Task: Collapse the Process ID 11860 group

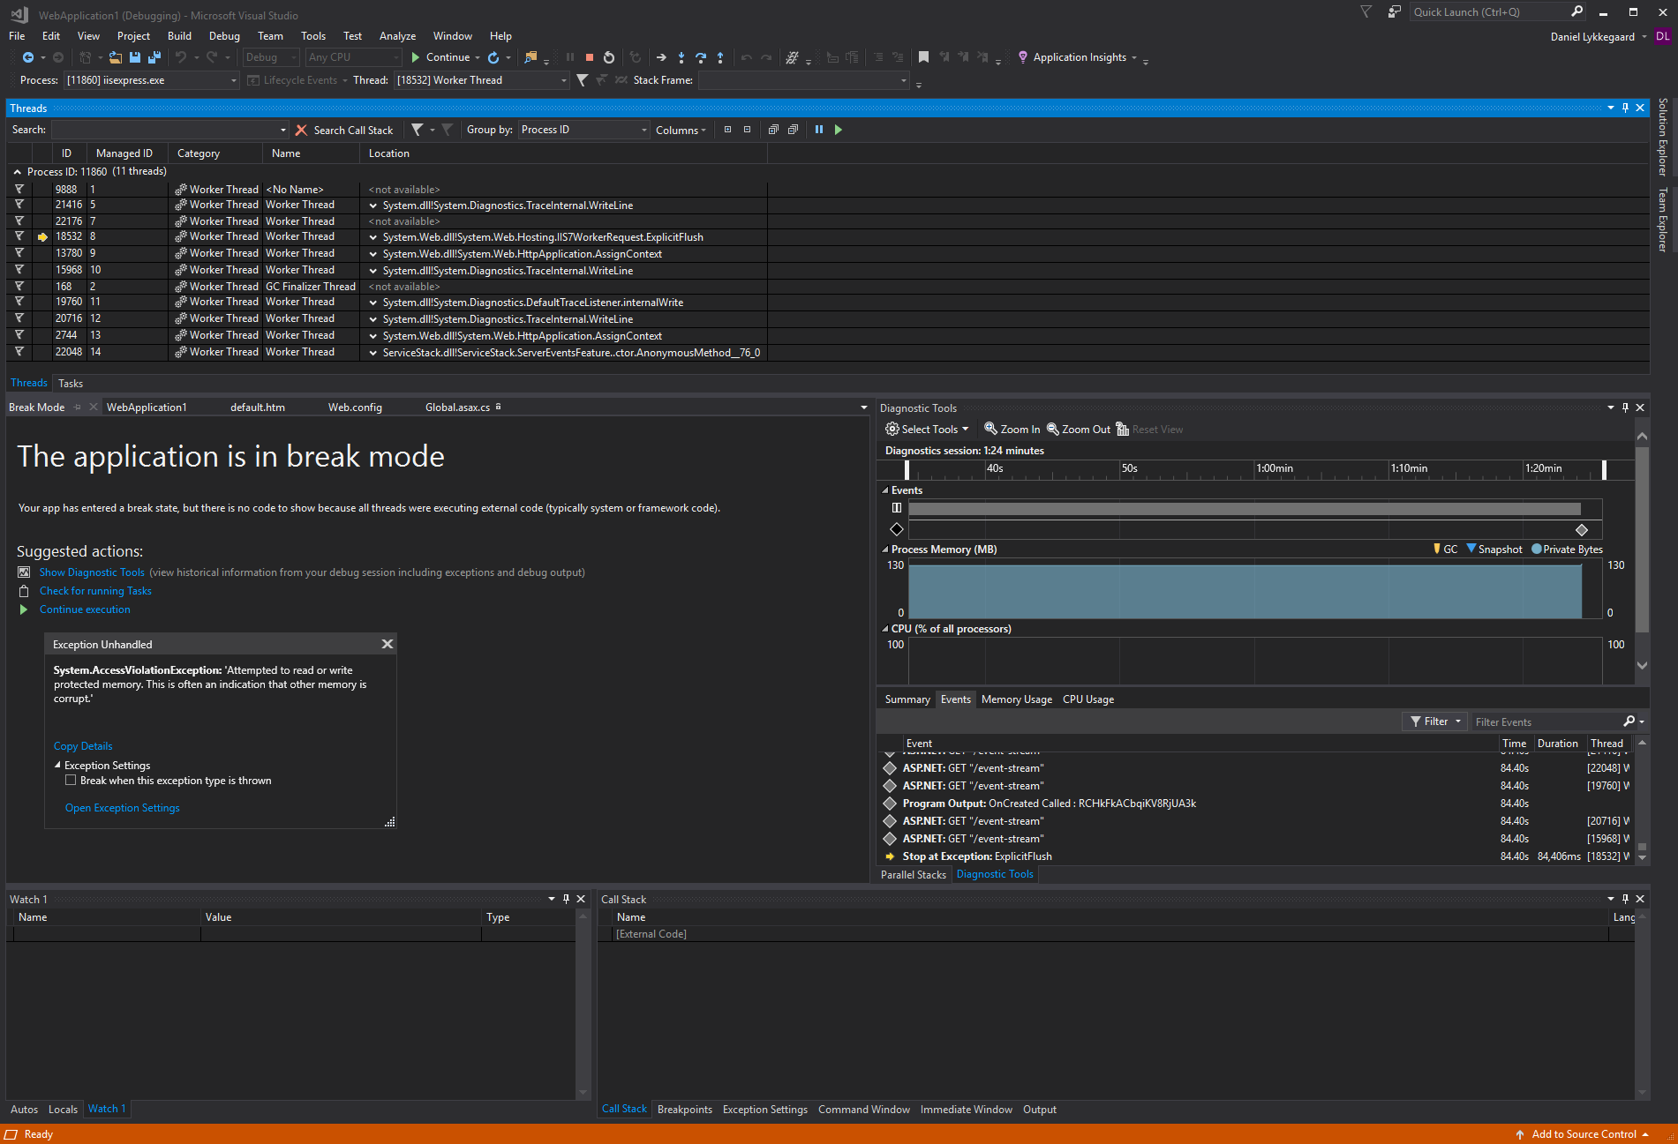Action: point(17,172)
